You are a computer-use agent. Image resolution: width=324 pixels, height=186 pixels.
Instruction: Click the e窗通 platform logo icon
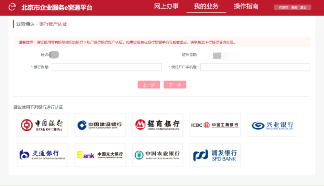coord(12,7)
